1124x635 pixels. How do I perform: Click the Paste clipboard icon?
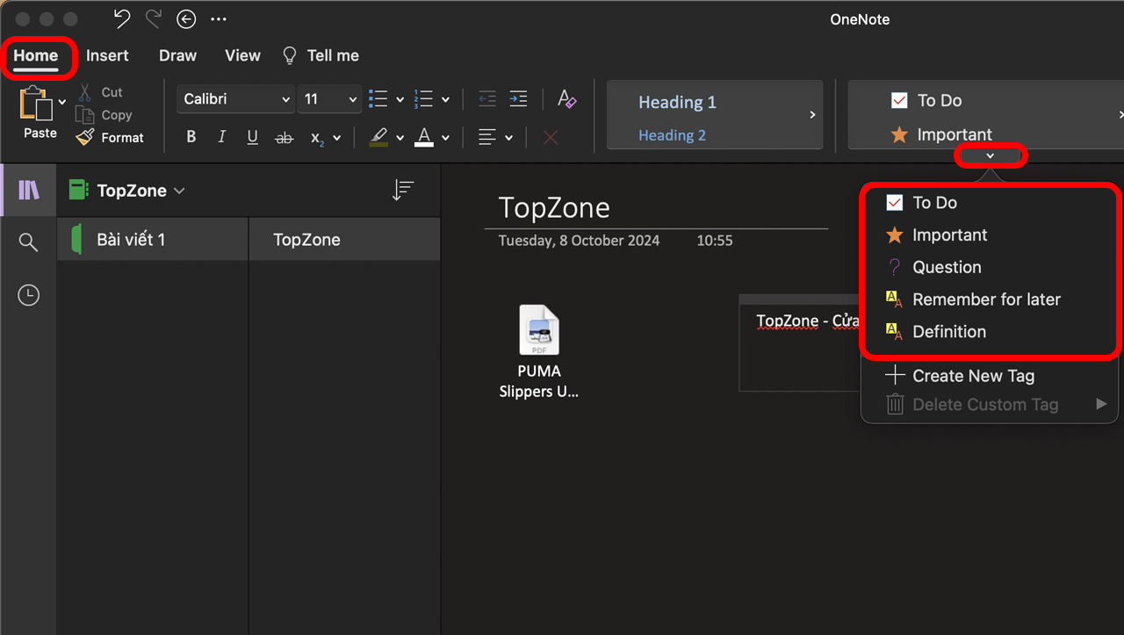tap(36, 103)
